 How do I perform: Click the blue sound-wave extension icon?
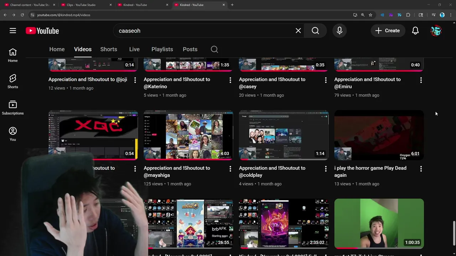click(x=382, y=15)
